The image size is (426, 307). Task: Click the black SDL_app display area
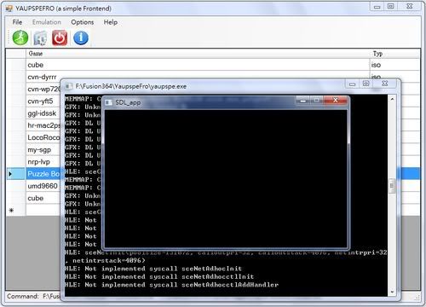click(x=226, y=178)
